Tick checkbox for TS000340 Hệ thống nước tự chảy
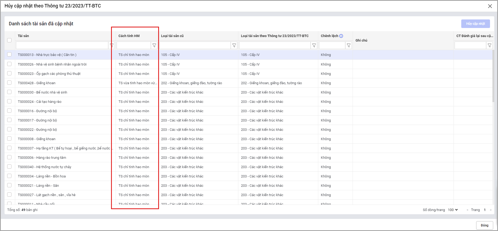The image size is (498, 231). coord(9,167)
